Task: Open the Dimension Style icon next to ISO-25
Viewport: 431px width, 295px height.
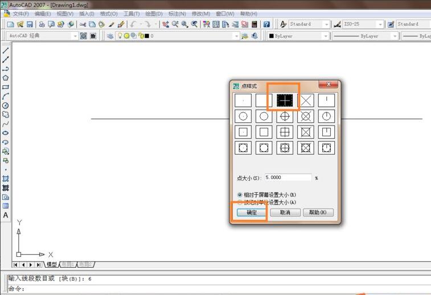Action: pos(337,24)
